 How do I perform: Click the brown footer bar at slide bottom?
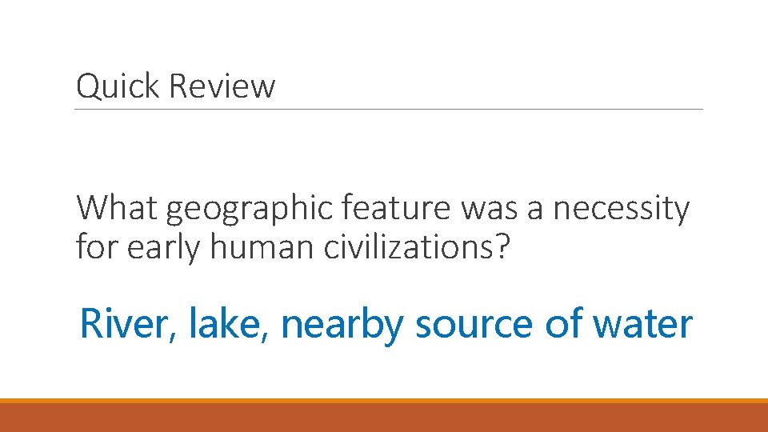point(384,418)
